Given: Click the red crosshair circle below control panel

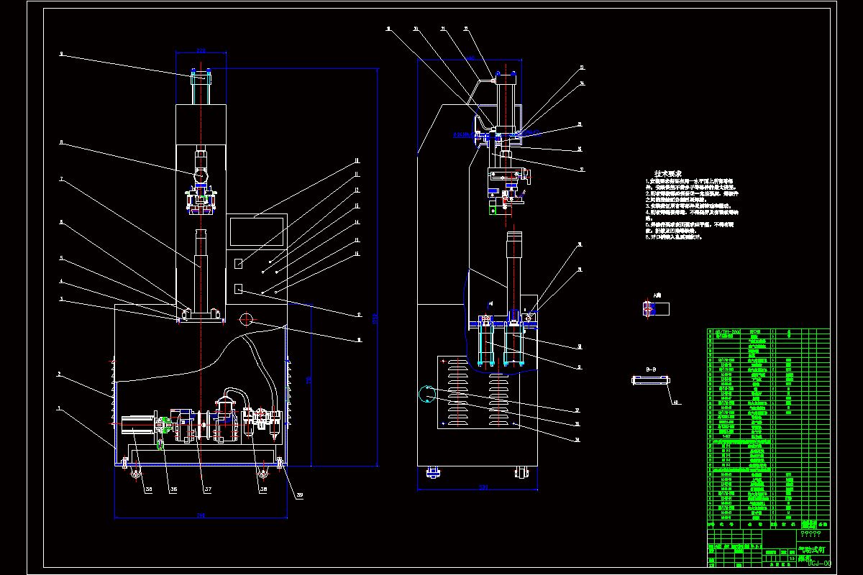Looking at the screenshot, I should [x=247, y=318].
